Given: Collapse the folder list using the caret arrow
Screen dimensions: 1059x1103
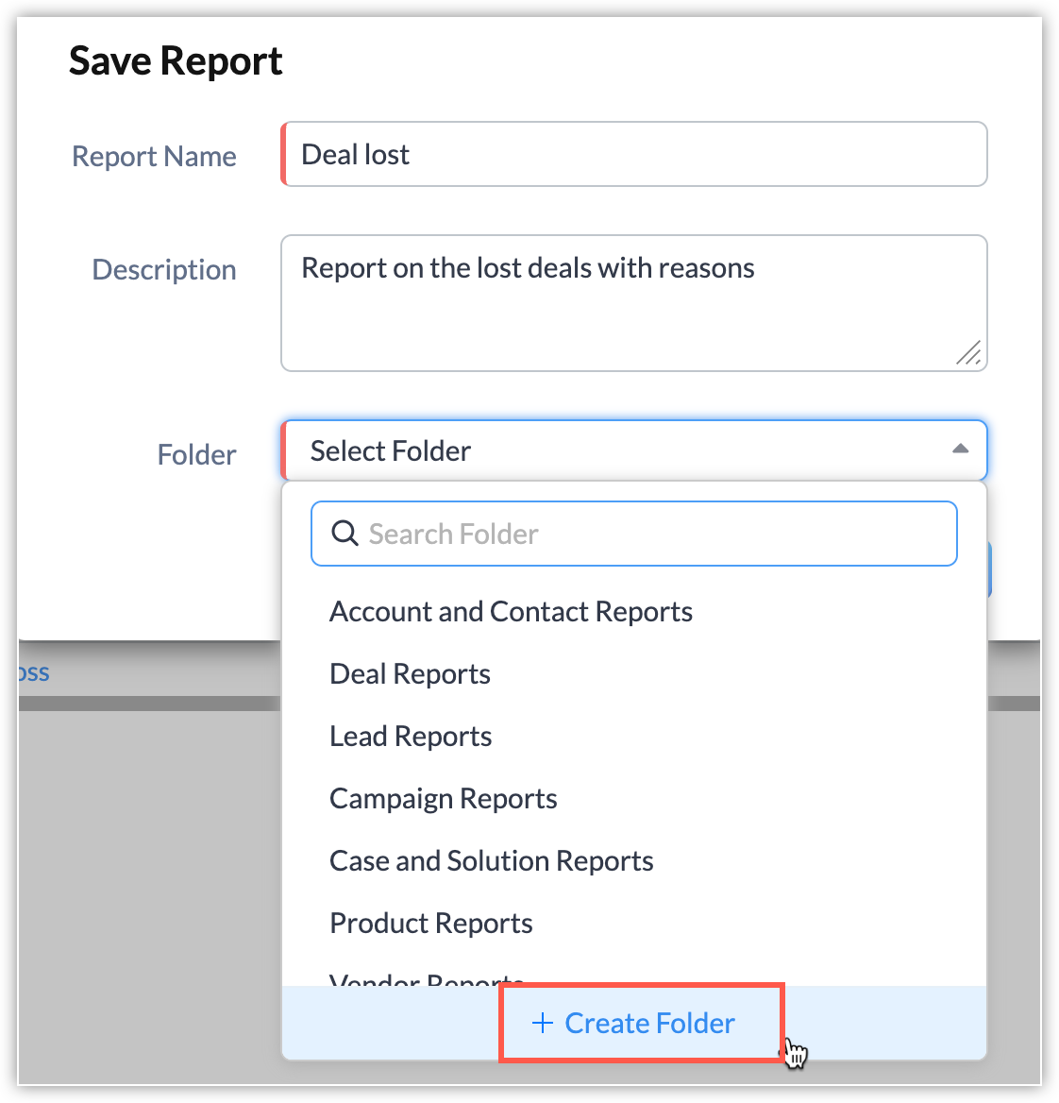Looking at the screenshot, I should (960, 450).
